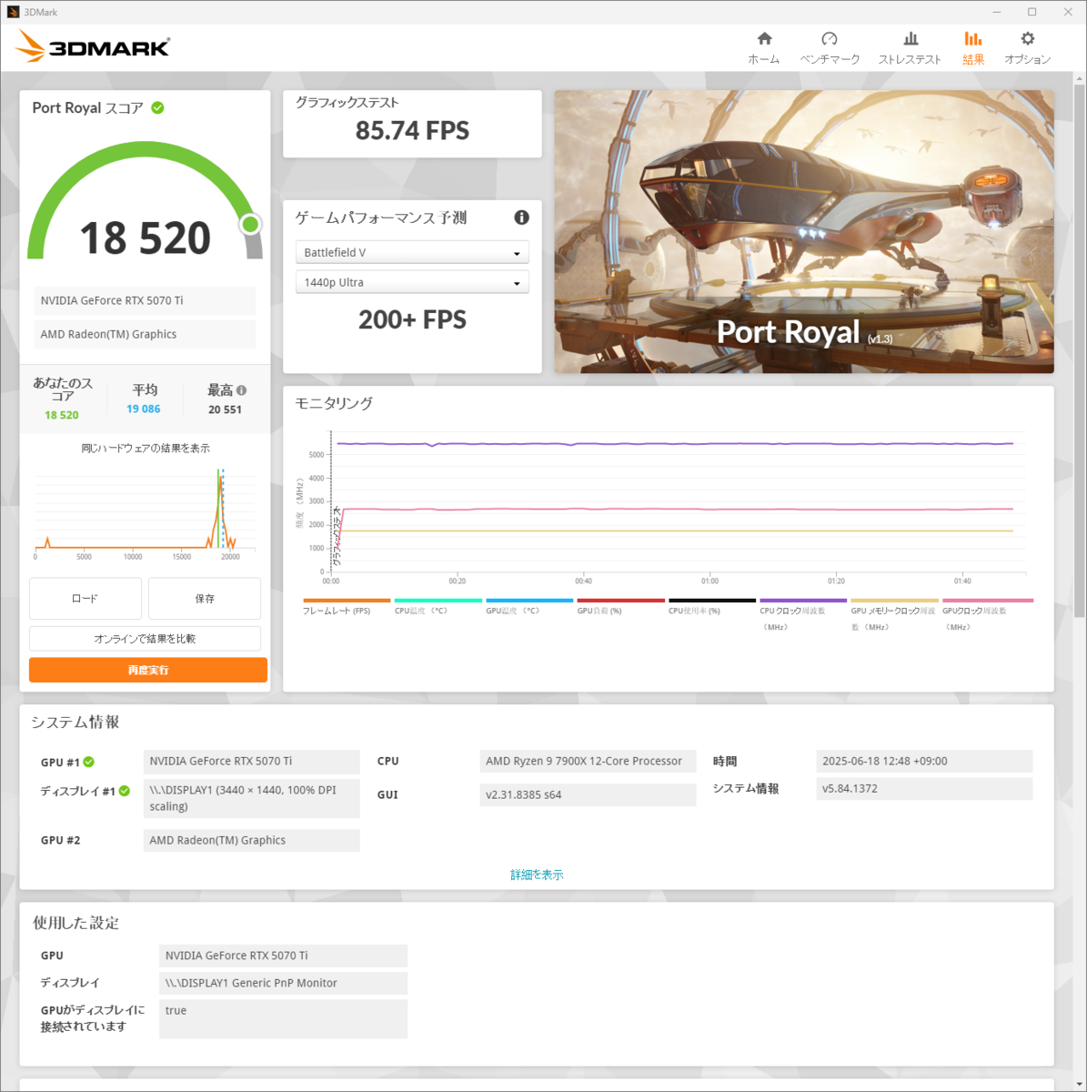Toggle GPU温度 legend series
The image size is (1087, 1092).
pos(529,607)
